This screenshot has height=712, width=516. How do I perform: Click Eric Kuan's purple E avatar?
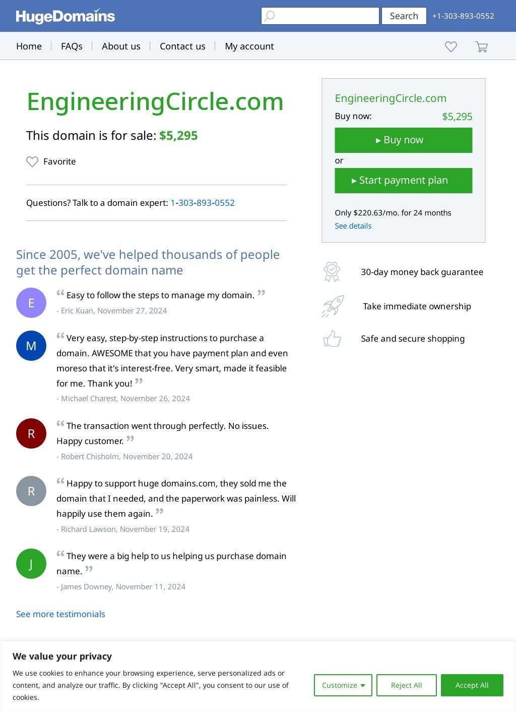pyautogui.click(x=31, y=303)
